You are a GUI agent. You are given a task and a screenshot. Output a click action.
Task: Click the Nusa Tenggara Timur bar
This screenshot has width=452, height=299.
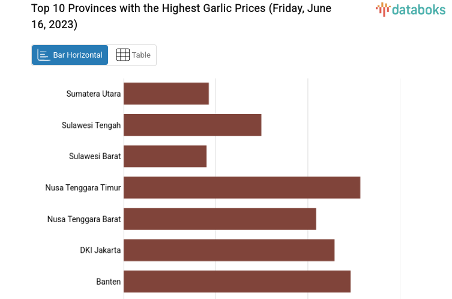coord(242,187)
